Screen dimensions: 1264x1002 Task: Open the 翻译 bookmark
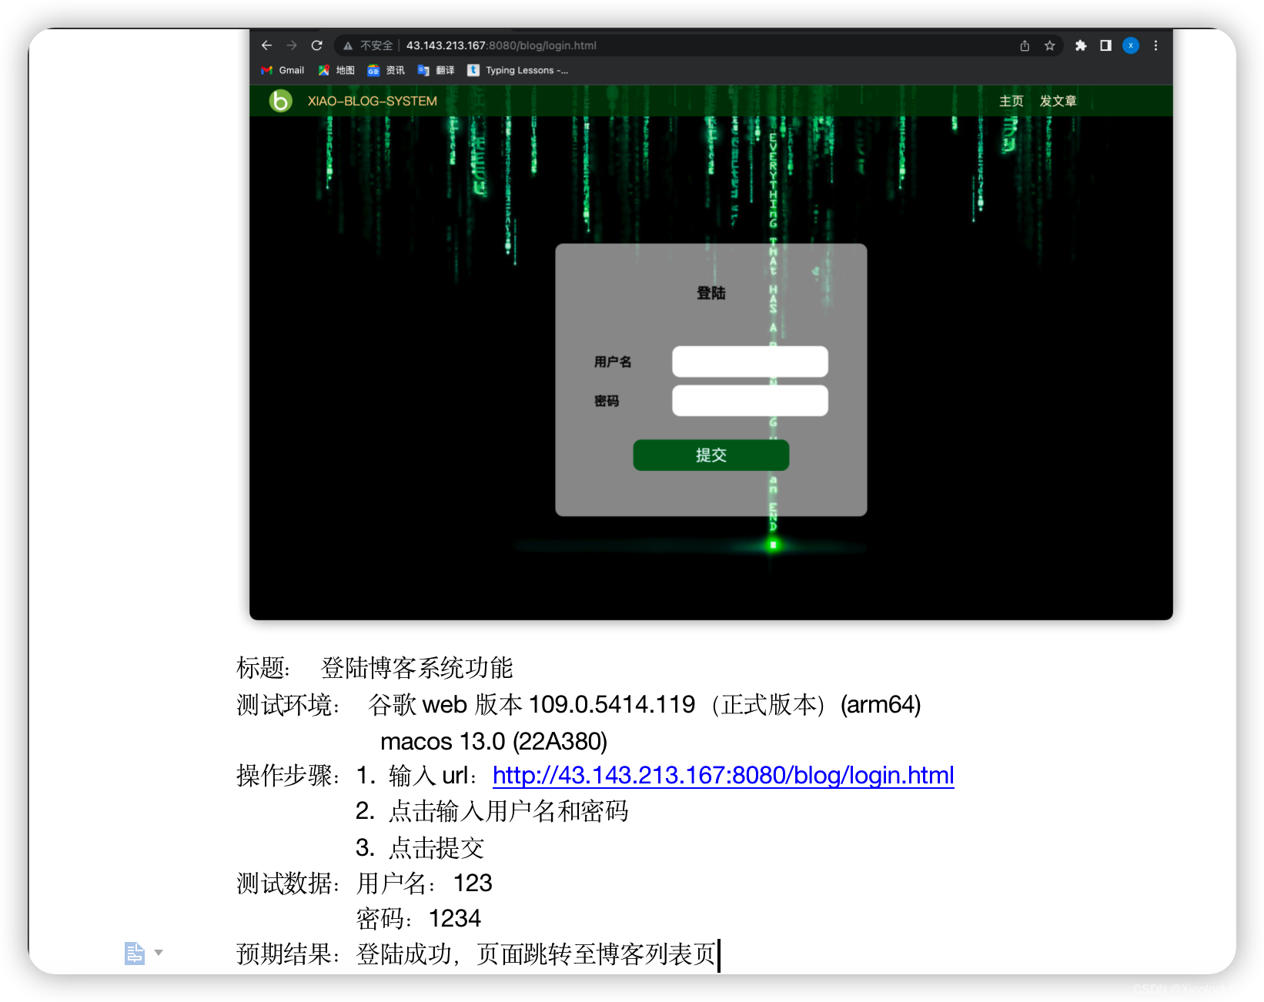pyautogui.click(x=436, y=70)
